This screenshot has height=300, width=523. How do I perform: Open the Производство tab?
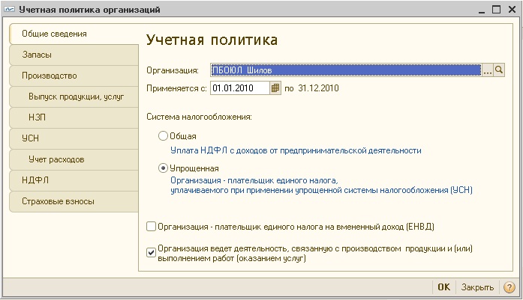click(74, 76)
